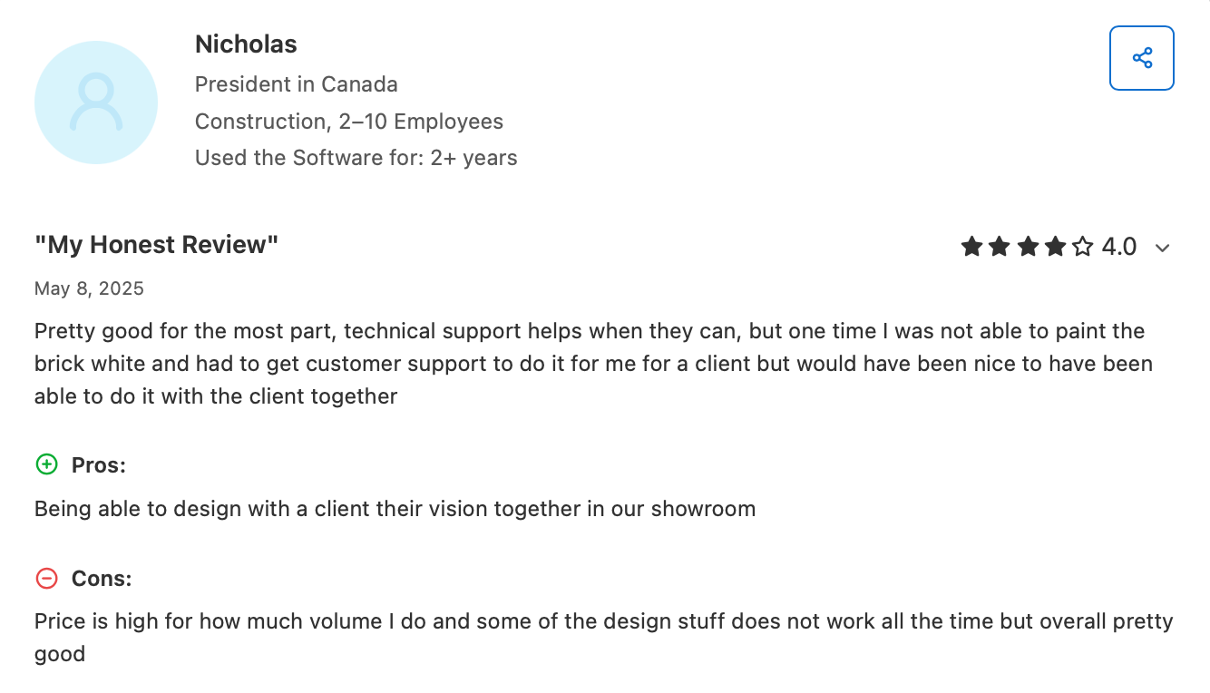Click the red minus icon beside Cons
Screen dimensions: 1210x693
[x=46, y=578]
